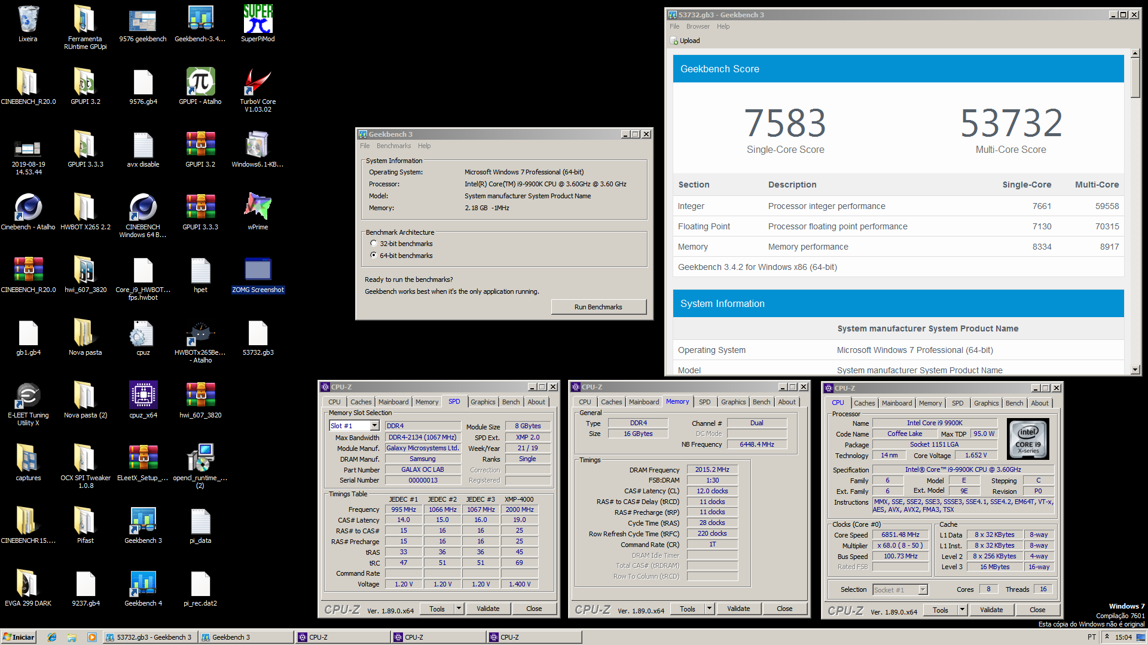Screen dimensions: 1148x645
Task: Open the 53732.gb3 desktop file
Action: click(x=258, y=337)
